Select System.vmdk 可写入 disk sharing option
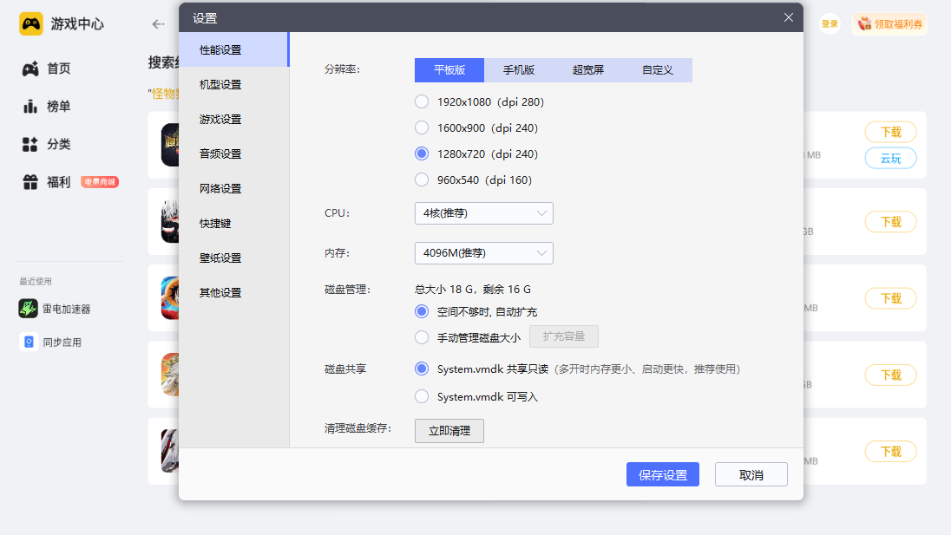This screenshot has width=951, height=535. point(422,396)
